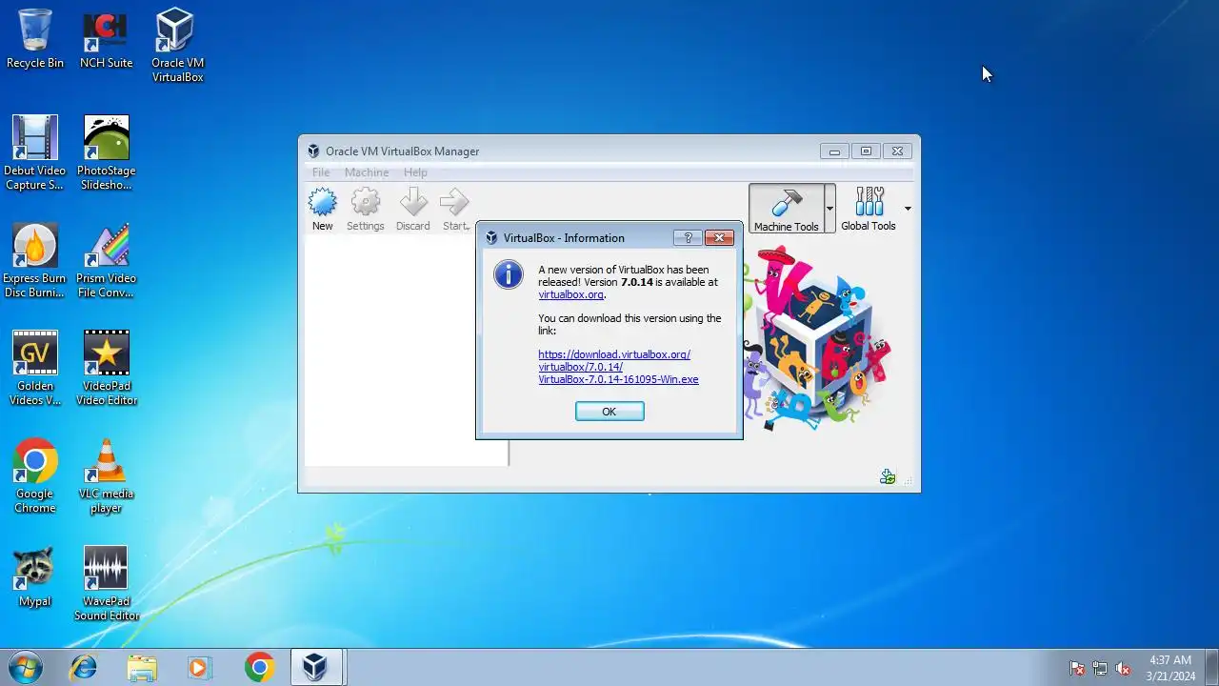This screenshot has height=686, width=1219.
Task: Click the VirtualBox Manager window title icon
Action: [x=313, y=151]
